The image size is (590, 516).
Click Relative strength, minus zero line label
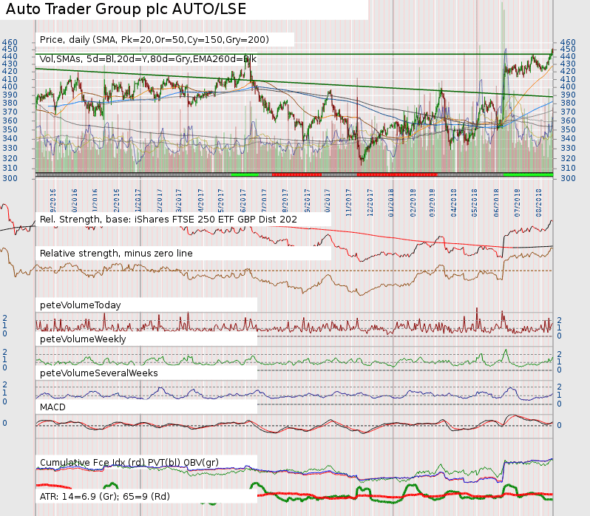click(x=116, y=254)
